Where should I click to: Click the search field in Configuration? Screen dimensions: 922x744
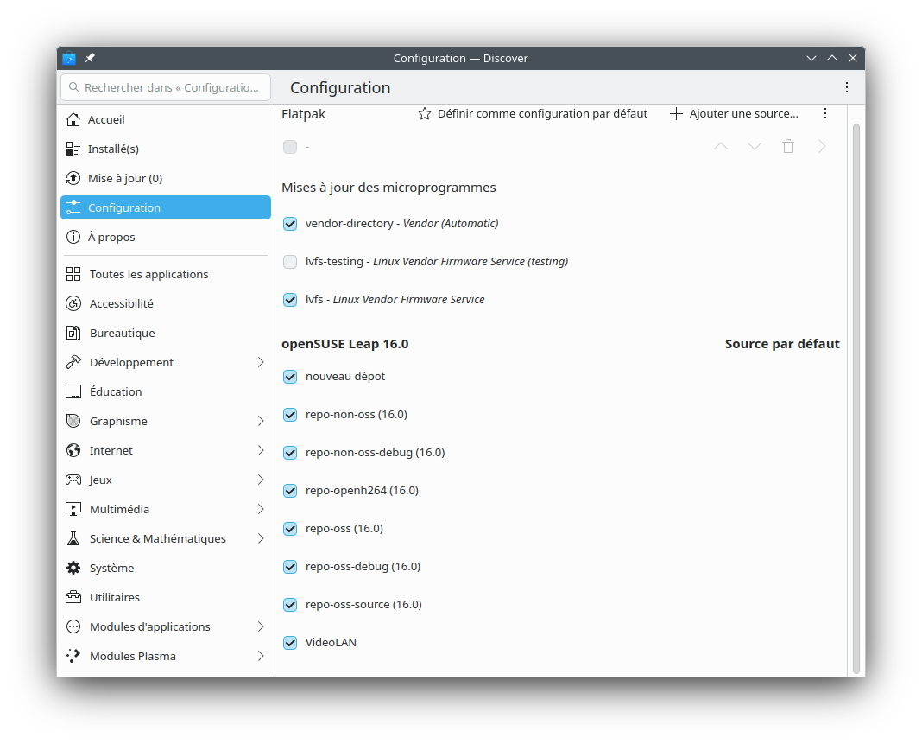pyautogui.click(x=166, y=87)
